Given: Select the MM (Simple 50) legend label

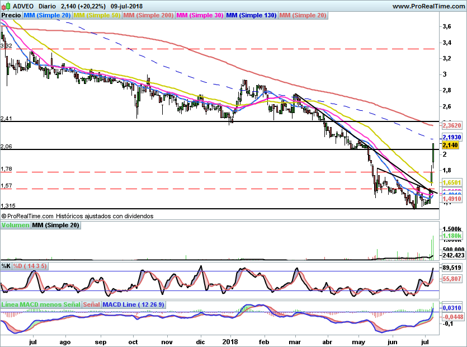Looking at the screenshot, I should tap(96, 16).
